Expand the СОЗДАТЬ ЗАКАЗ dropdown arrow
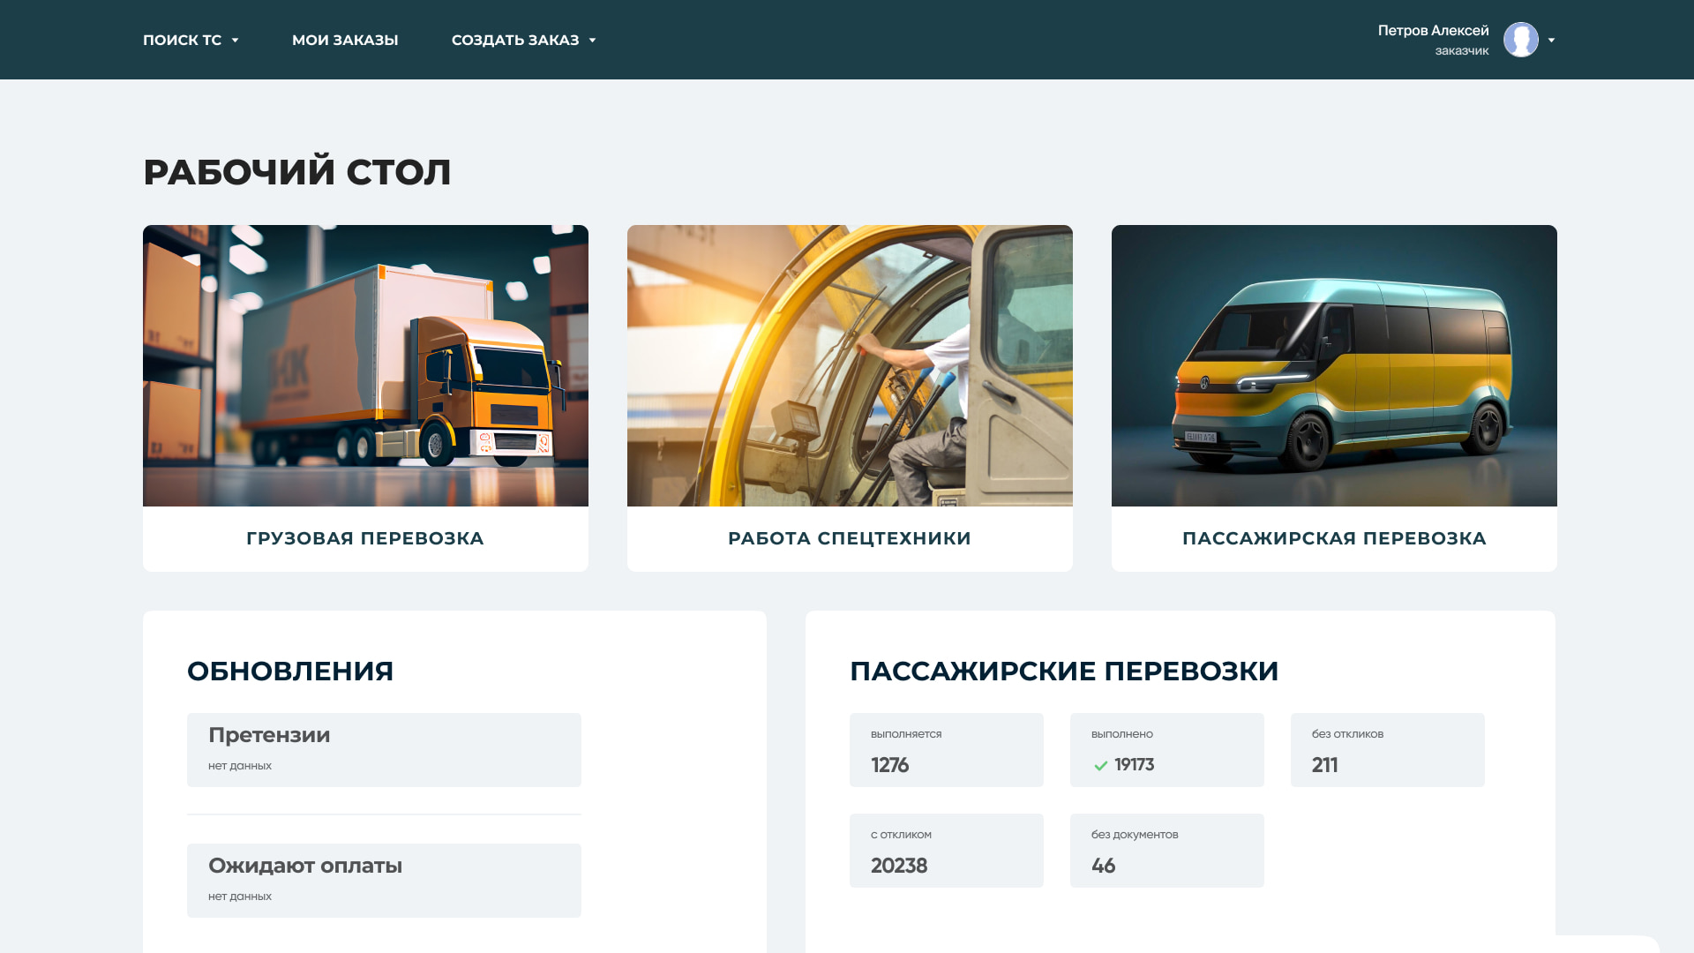The image size is (1694, 953). [592, 41]
